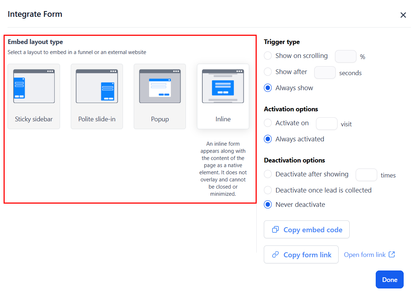Click the Sticky sidebar preview illustration

(x=34, y=86)
